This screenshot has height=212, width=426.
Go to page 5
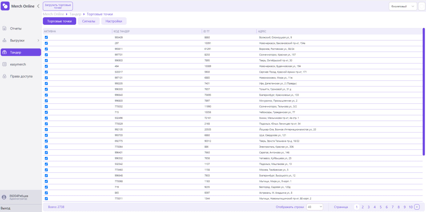coord(380,207)
